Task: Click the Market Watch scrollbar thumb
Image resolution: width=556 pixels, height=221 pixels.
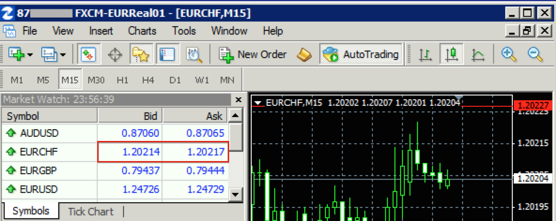Action: click(x=236, y=137)
